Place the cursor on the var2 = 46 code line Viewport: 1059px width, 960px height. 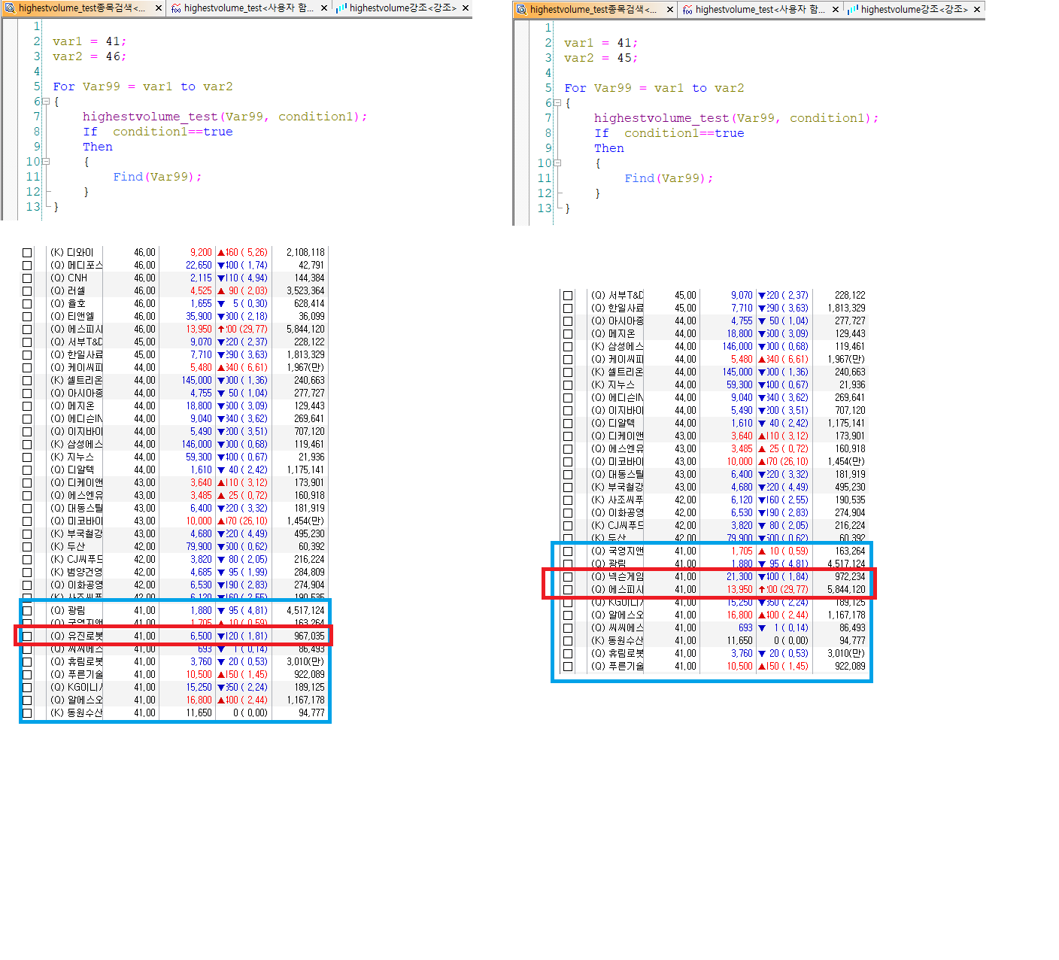tap(89, 56)
